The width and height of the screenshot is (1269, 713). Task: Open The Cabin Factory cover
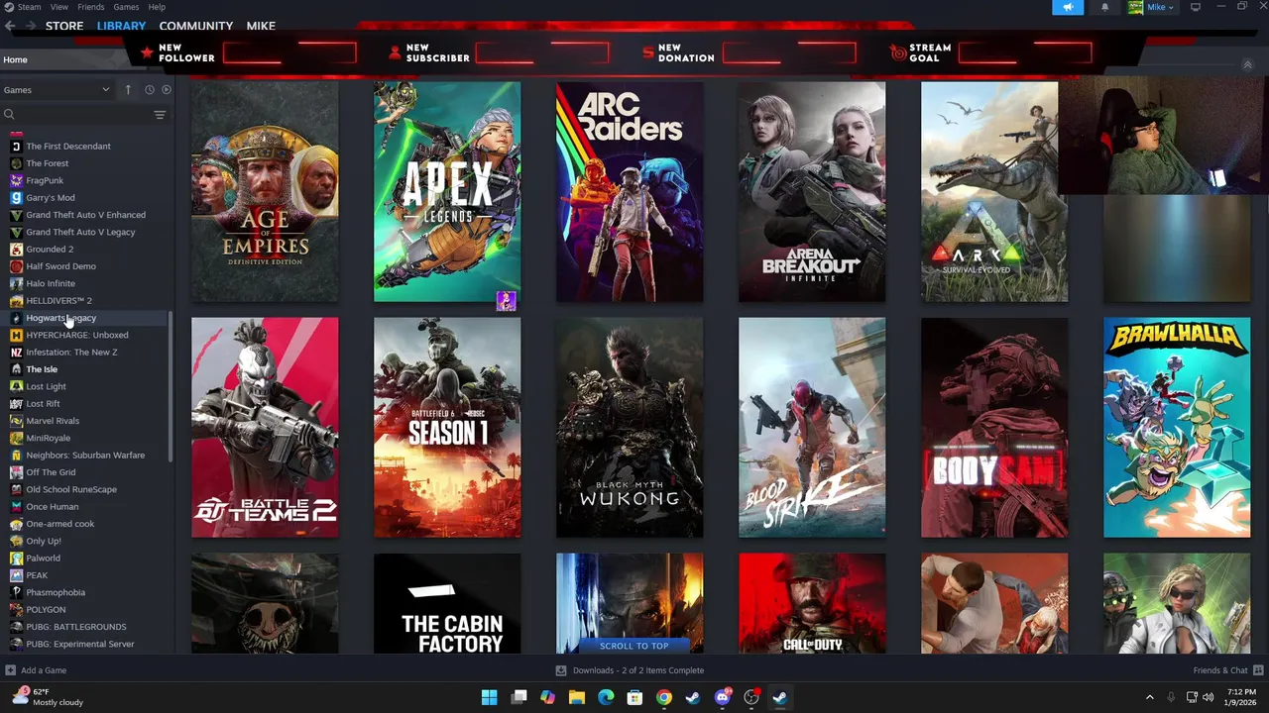pyautogui.click(x=447, y=603)
